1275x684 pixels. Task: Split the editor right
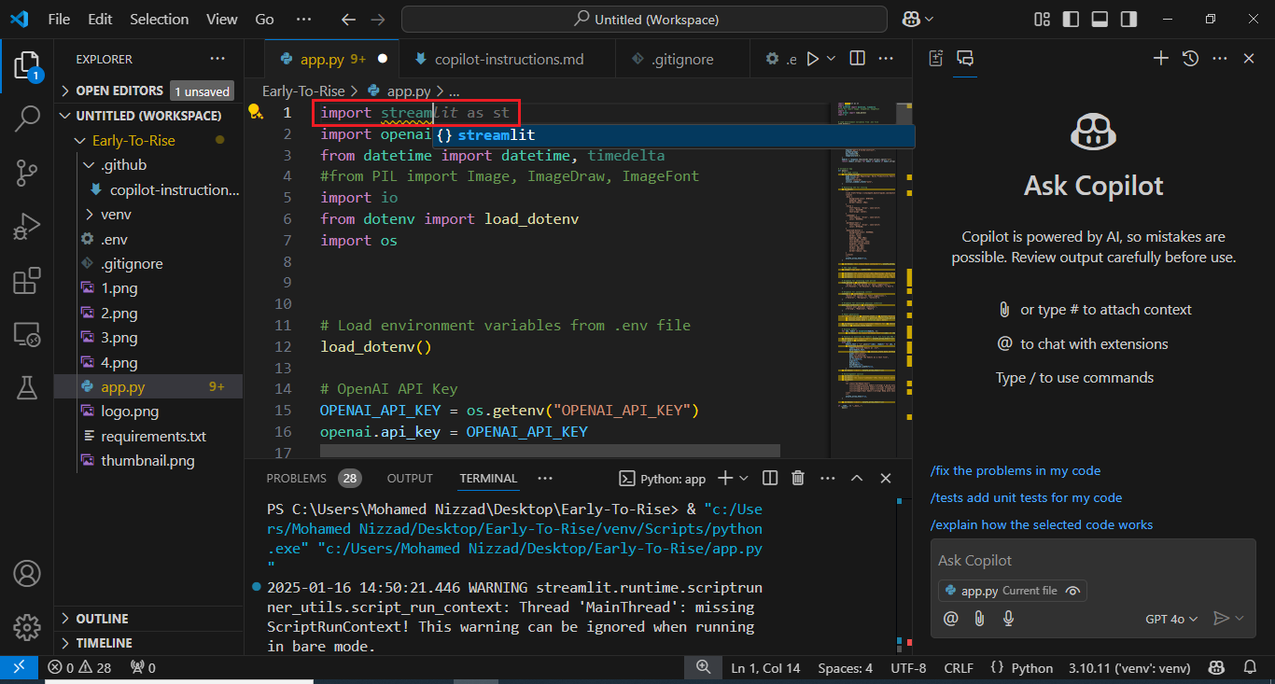pos(857,59)
